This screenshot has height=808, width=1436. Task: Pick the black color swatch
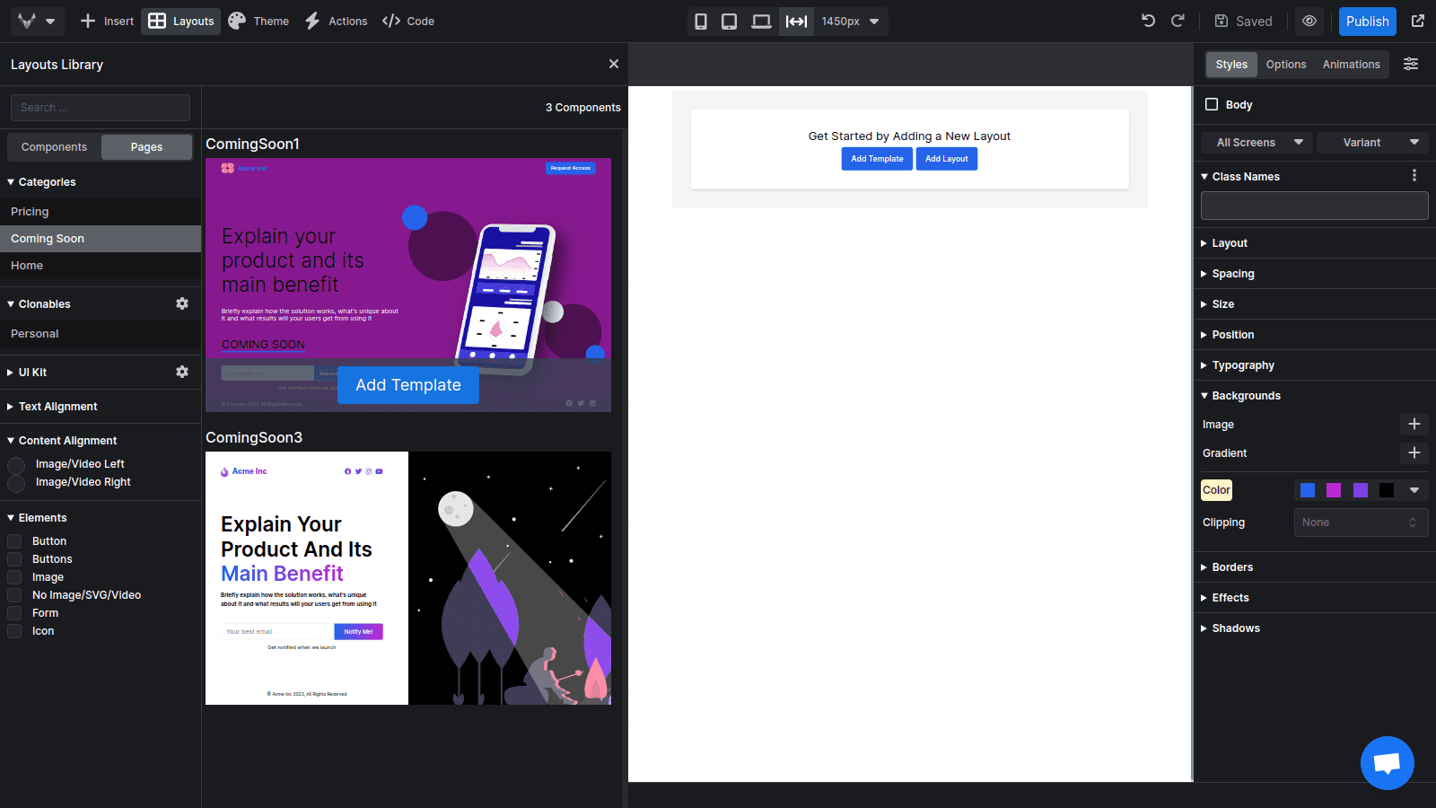pos(1387,490)
